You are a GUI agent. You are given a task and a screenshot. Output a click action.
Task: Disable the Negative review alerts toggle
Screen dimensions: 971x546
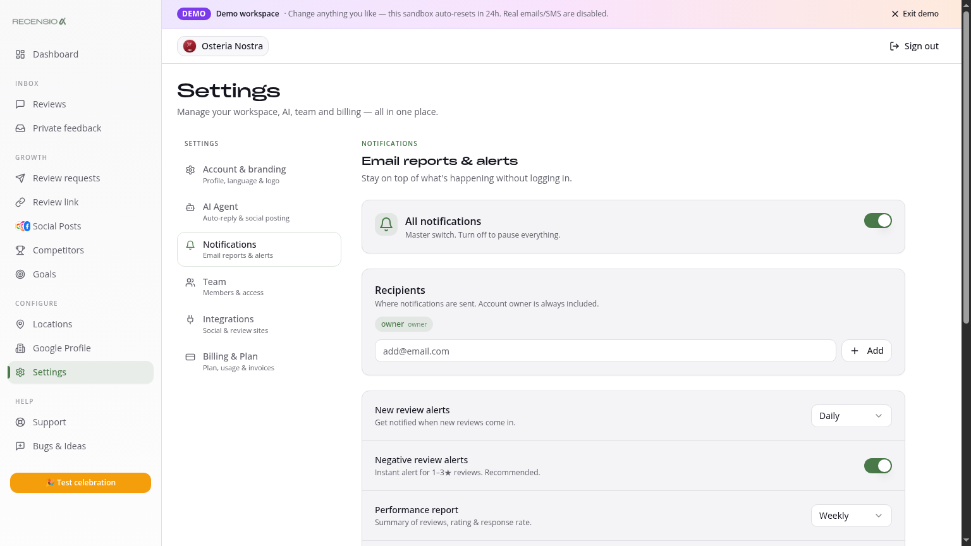pyautogui.click(x=878, y=466)
